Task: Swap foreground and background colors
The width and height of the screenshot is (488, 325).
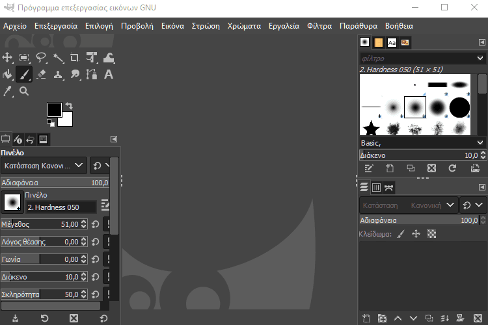Action: [x=69, y=106]
